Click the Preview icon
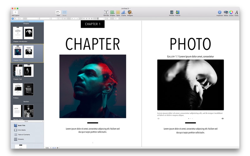The width and height of the screenshot is (250, 156). pyautogui.click(x=172, y=12)
